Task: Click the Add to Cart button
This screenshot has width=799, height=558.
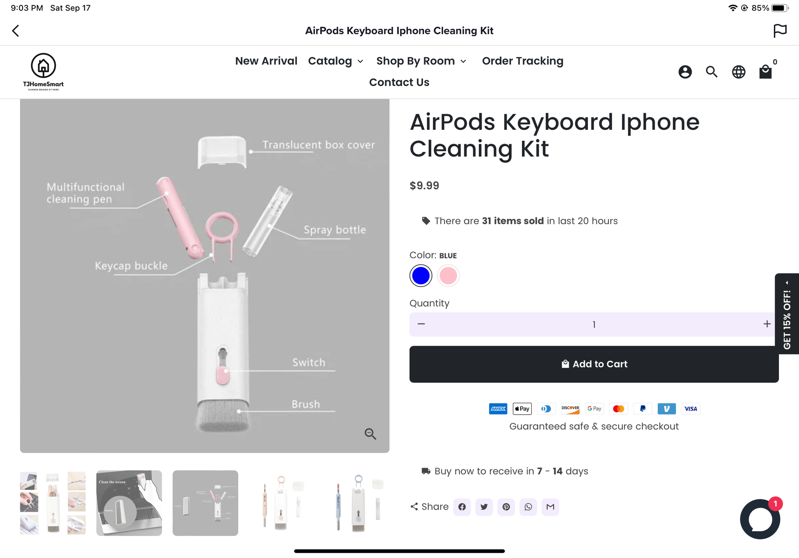Action: click(x=594, y=364)
